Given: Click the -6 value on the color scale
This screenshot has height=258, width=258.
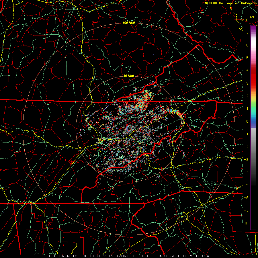Looking at the screenshot, I should [246, 198].
